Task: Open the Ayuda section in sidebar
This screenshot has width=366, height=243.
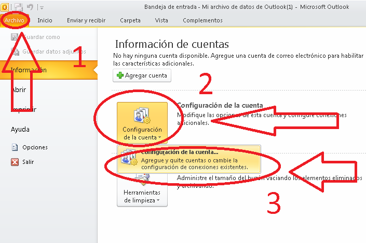Action: pos(20,129)
